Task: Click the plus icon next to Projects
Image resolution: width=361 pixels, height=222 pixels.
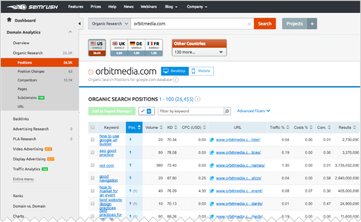Action: coord(312,24)
